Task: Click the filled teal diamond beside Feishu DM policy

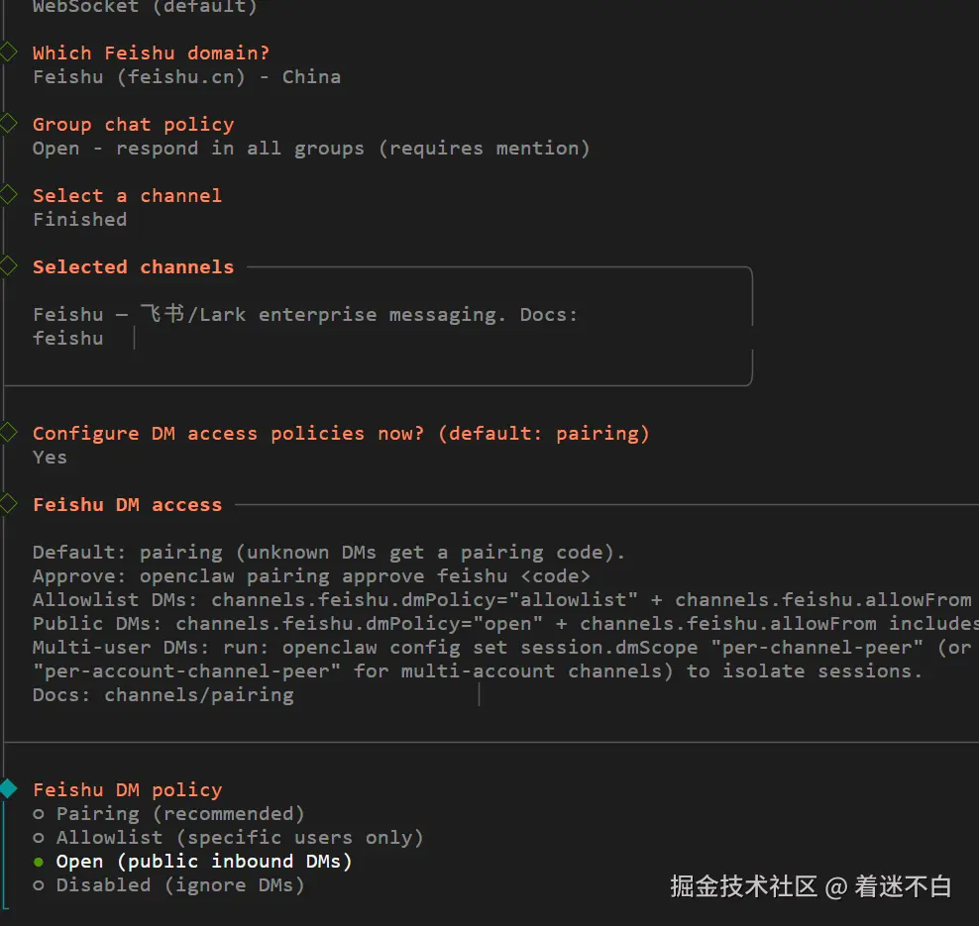Action: point(8,789)
